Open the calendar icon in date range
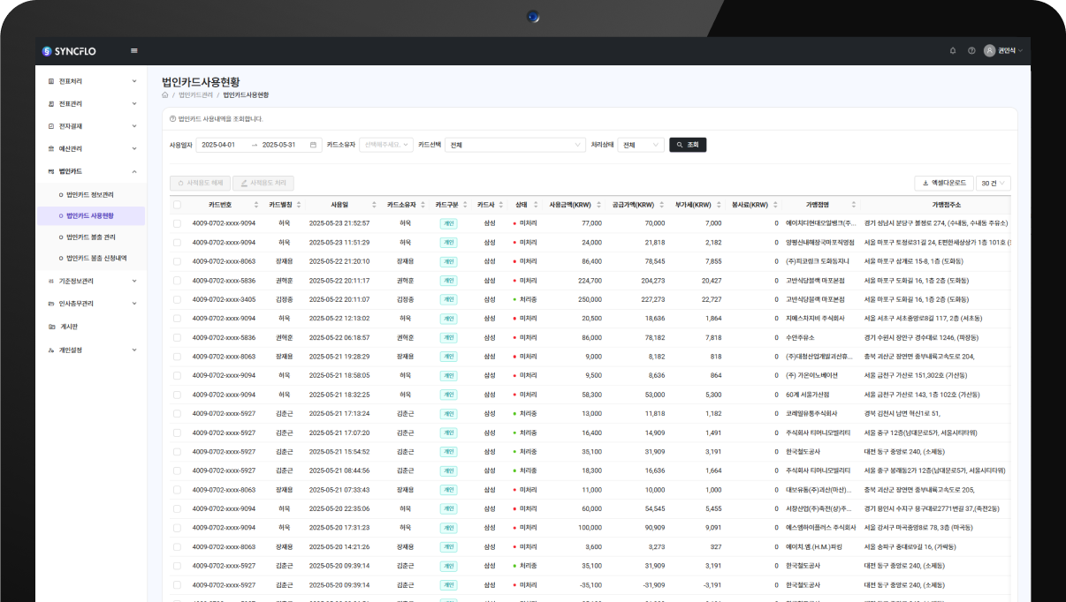 coord(313,145)
